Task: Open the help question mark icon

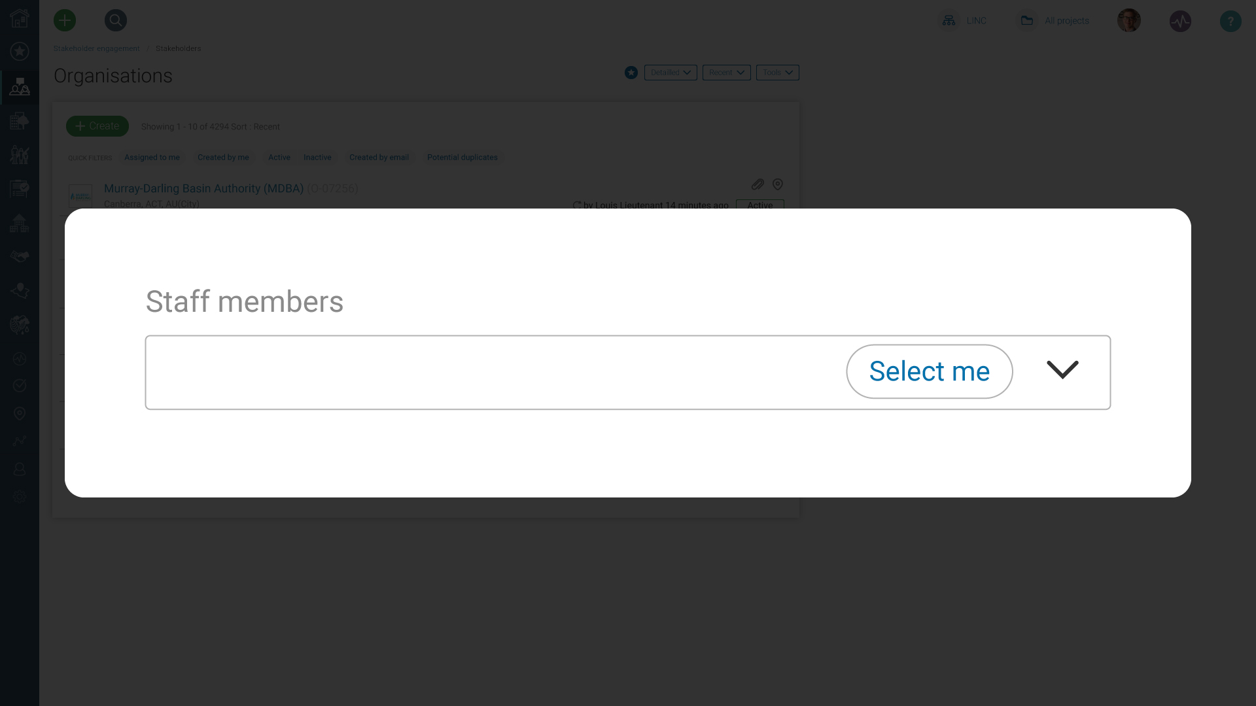Action: (1230, 21)
